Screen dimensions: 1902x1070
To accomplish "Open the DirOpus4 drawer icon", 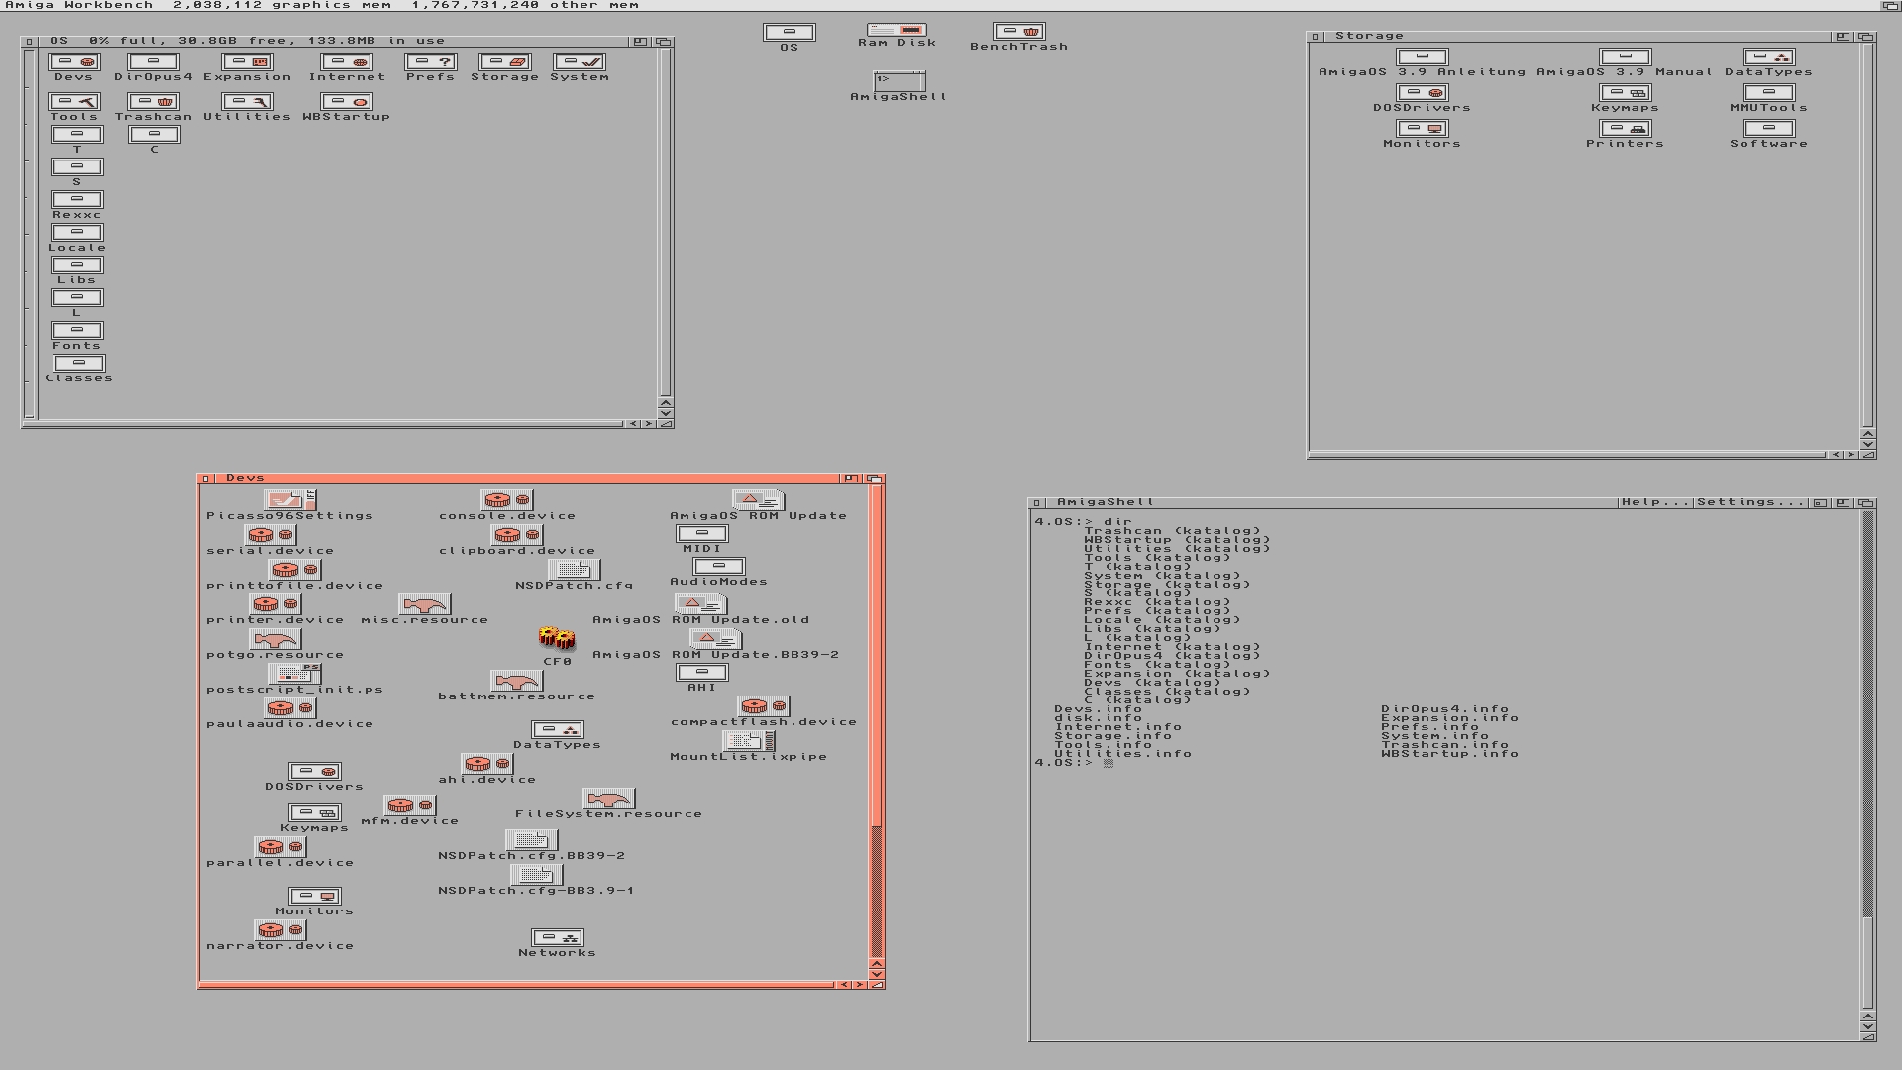I will [154, 62].
